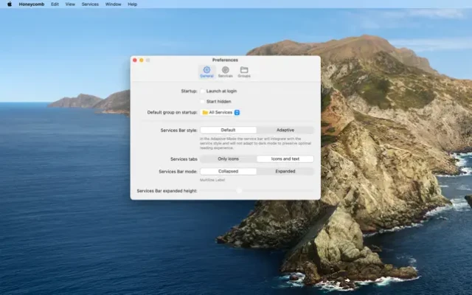Set Services Bar style to Adaptive
Screen dimensions: 472x295
(x=285, y=130)
